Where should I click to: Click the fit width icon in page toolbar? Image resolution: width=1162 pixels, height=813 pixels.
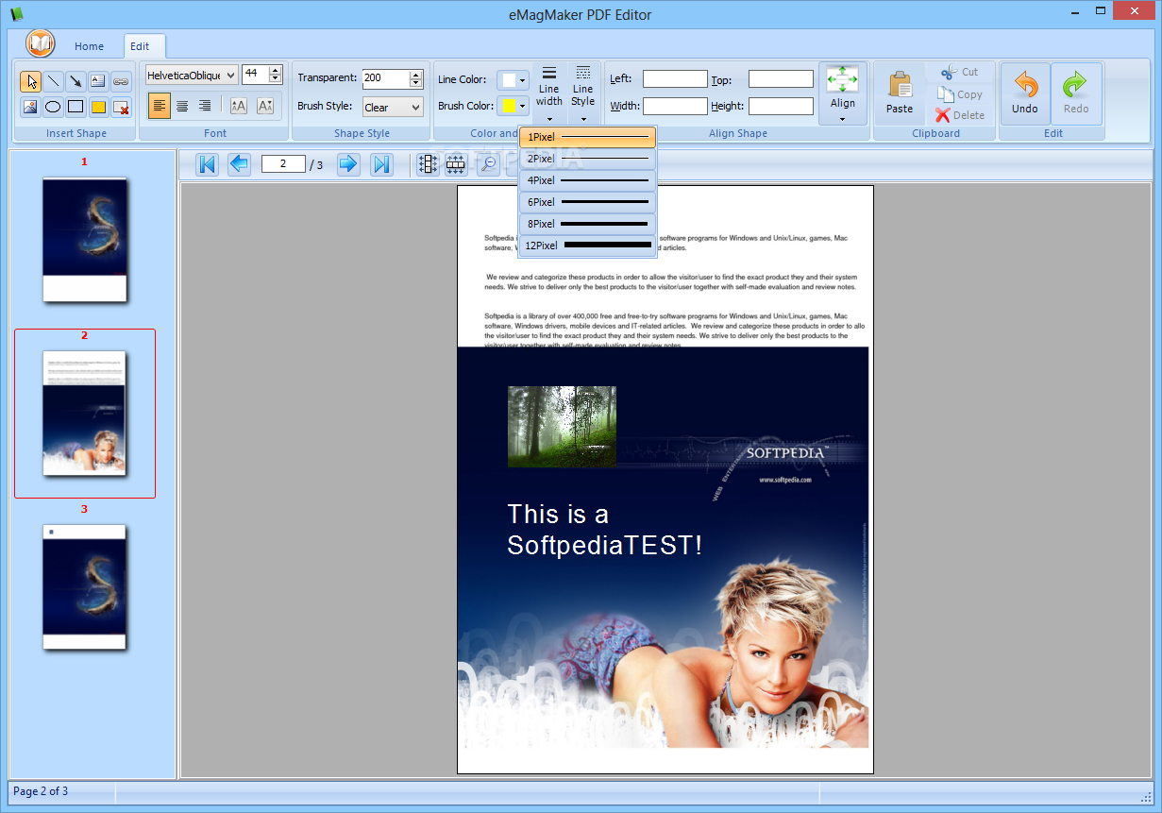[x=456, y=164]
